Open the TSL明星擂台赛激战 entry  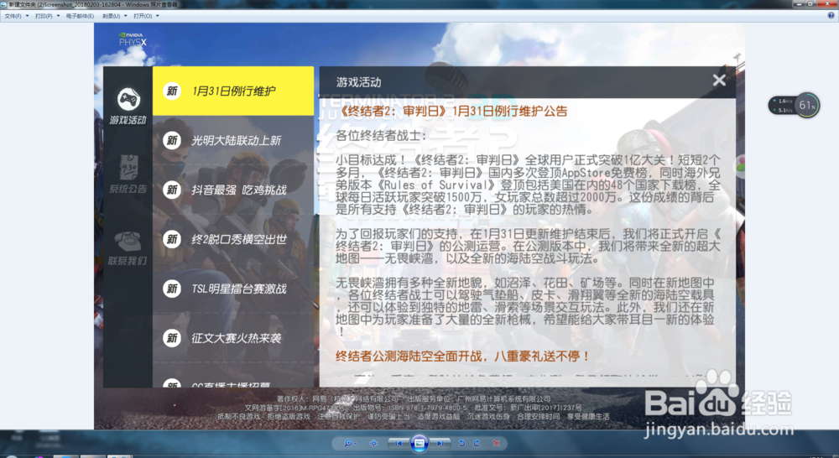pyautogui.click(x=233, y=289)
